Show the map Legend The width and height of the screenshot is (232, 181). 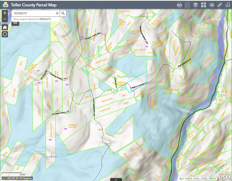[x=187, y=5]
